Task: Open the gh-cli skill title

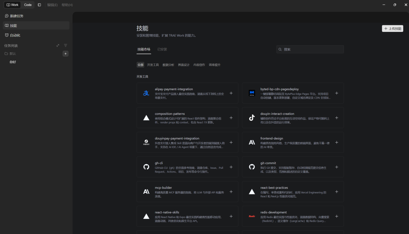Action: 159,163
